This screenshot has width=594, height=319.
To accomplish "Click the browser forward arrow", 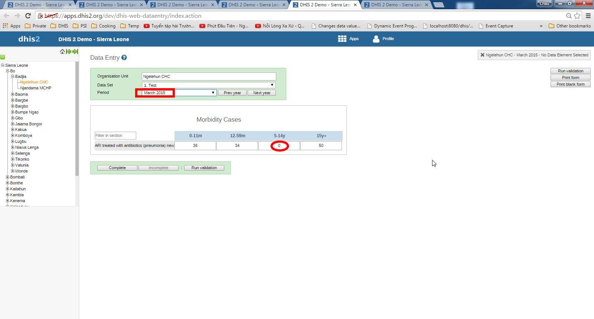I will click(x=17, y=16).
